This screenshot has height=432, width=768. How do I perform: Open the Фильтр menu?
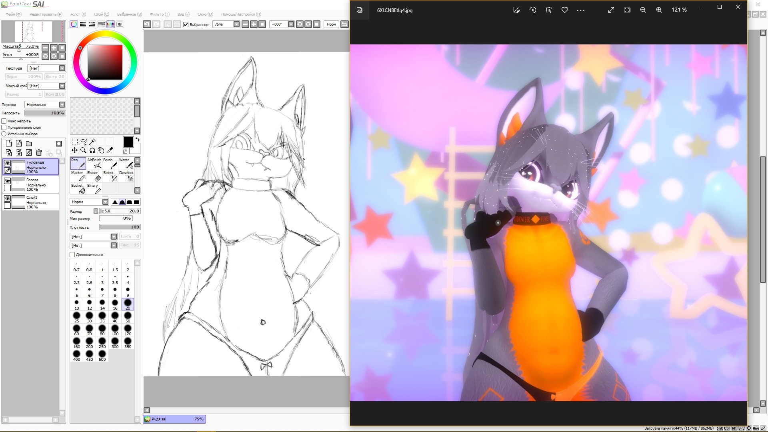[x=159, y=14]
